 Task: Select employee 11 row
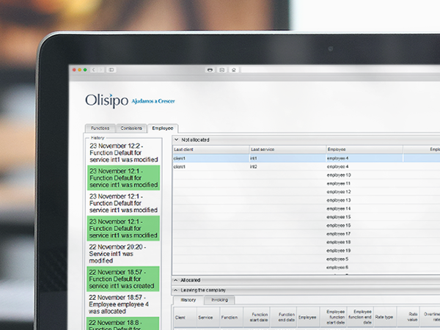click(x=306, y=183)
